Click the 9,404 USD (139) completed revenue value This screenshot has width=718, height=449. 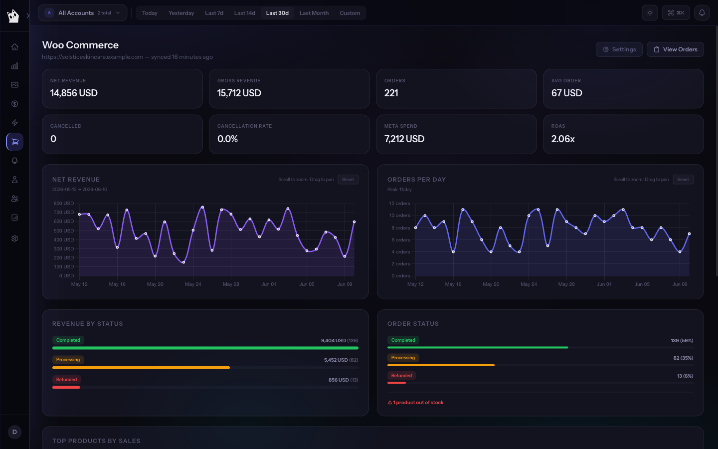[x=340, y=341]
